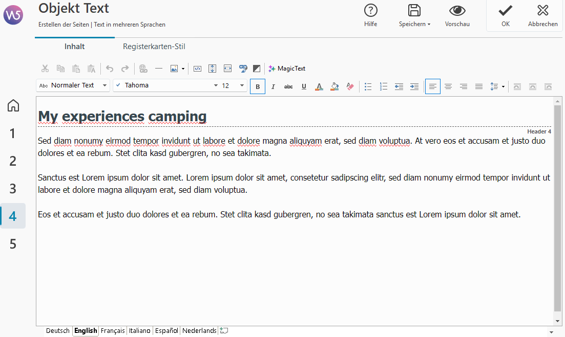Toggle italic formatting

[273, 86]
